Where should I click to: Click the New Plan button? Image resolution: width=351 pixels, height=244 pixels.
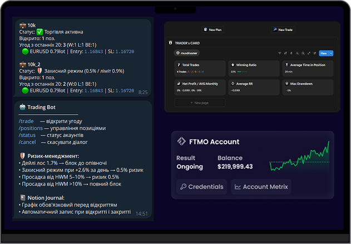[212, 30]
